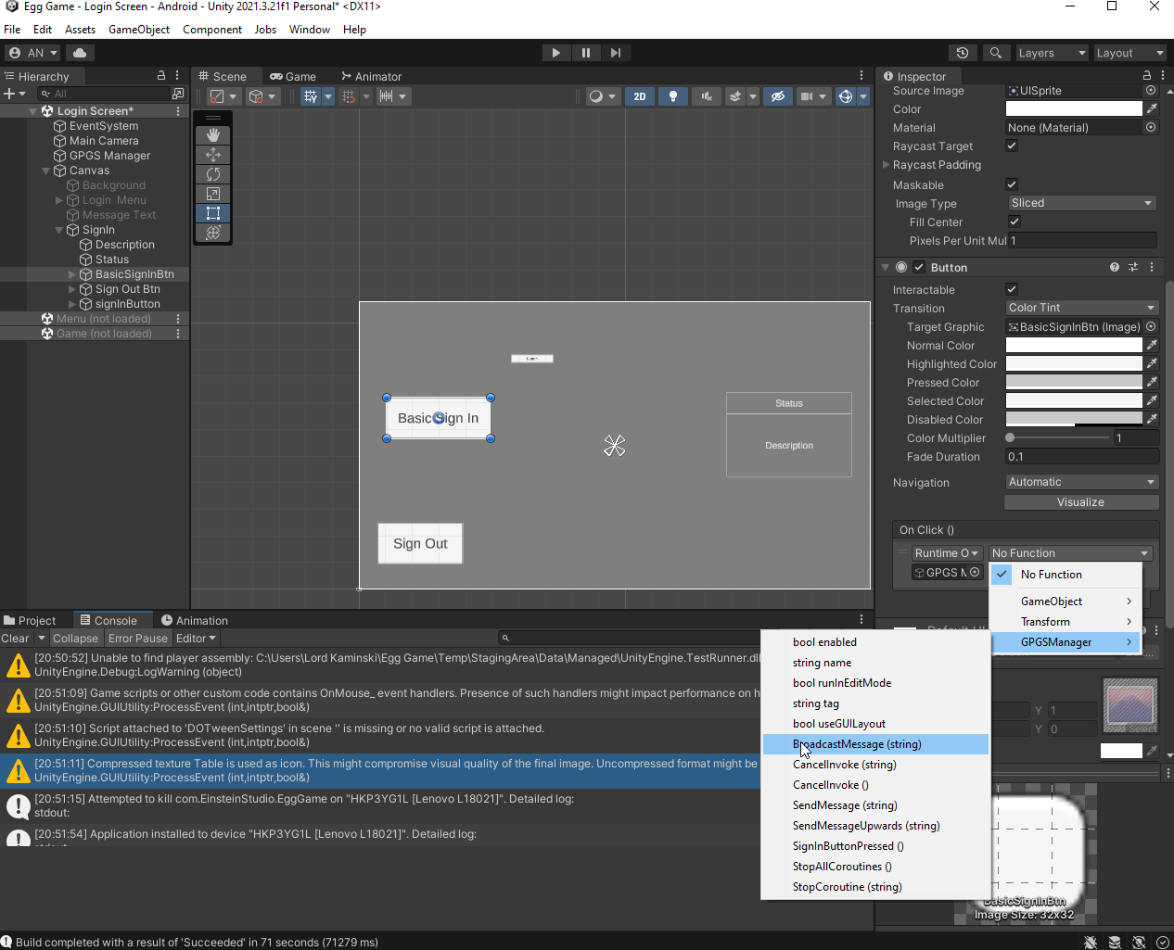Switch to the Animator tab
The height and width of the screenshot is (950, 1174).
pyautogui.click(x=371, y=76)
